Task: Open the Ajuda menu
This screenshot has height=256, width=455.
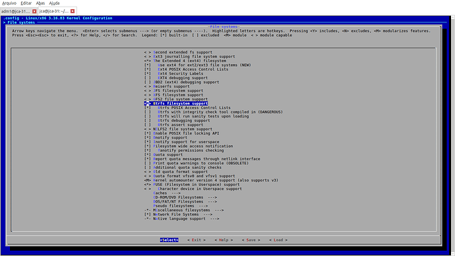Action: click(x=54, y=3)
